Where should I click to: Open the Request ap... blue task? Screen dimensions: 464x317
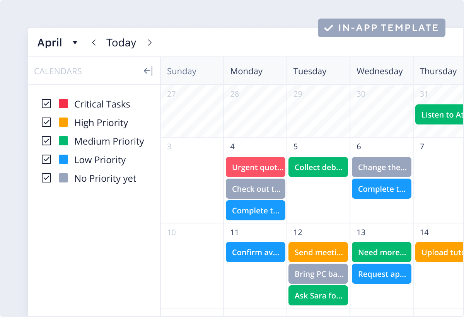click(x=382, y=274)
